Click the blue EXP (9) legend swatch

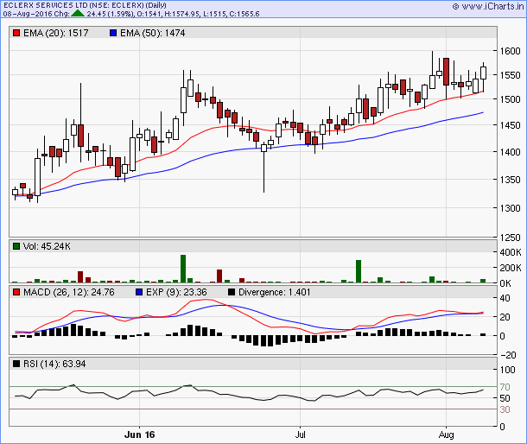tap(139, 292)
